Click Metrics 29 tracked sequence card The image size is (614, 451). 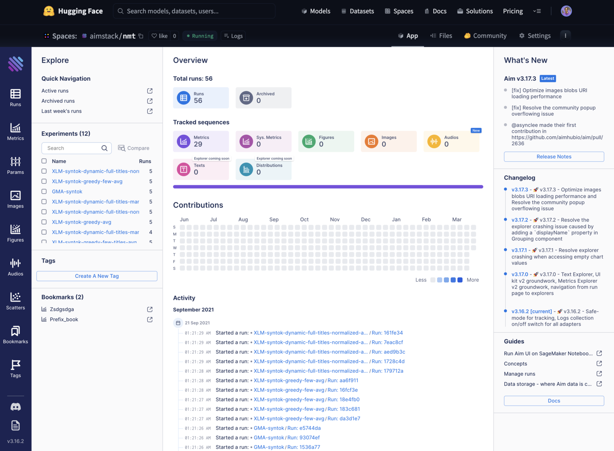pyautogui.click(x=201, y=141)
